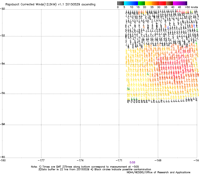Click the longitude axis label '-177'

(x=41, y=160)
